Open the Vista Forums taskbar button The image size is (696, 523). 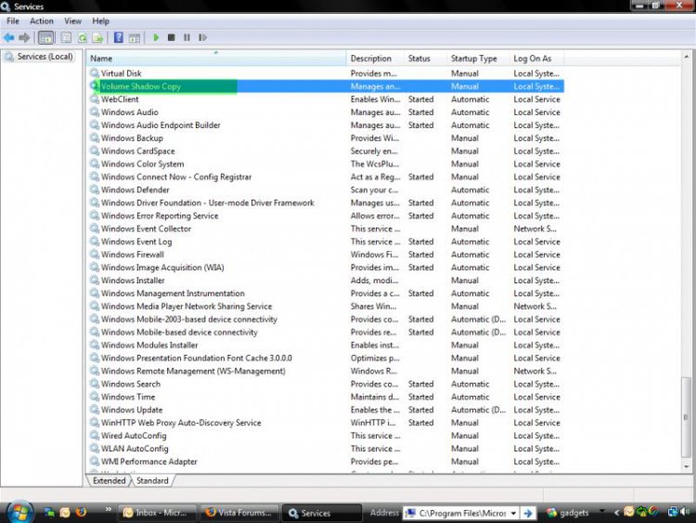(239, 513)
